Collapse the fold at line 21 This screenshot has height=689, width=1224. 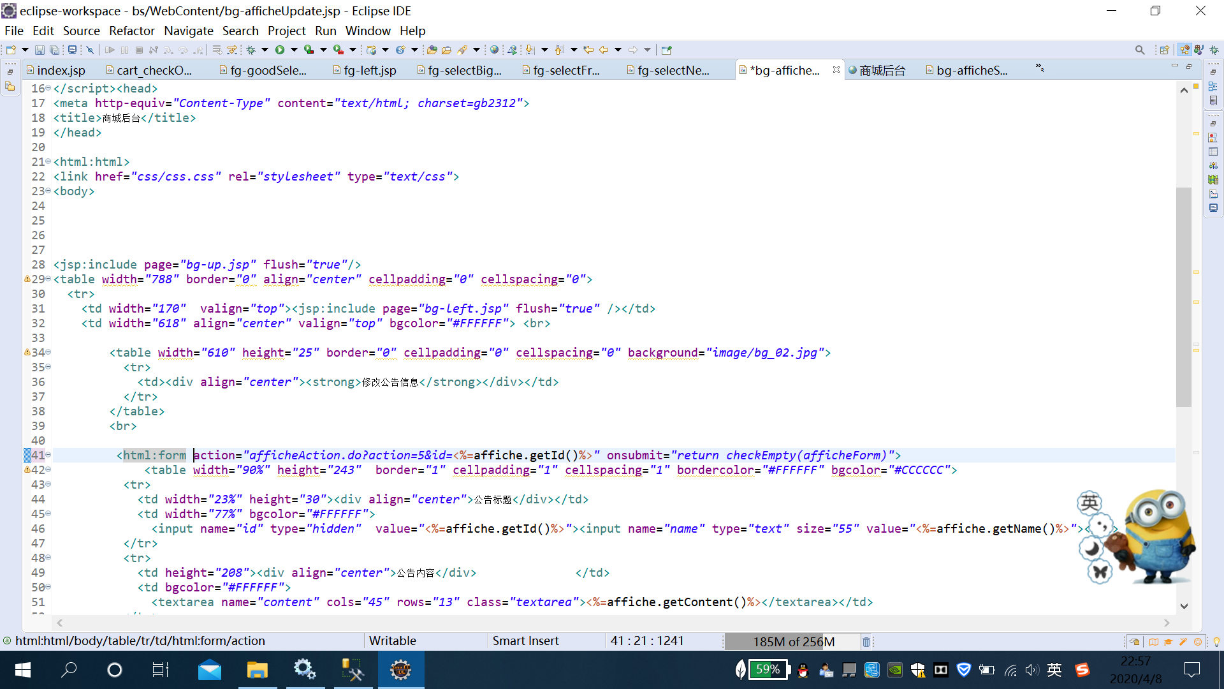click(48, 161)
